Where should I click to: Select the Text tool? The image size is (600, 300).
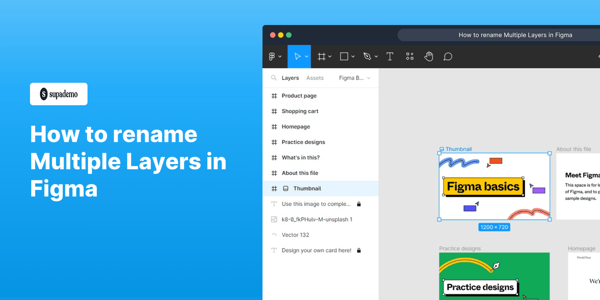click(x=390, y=56)
